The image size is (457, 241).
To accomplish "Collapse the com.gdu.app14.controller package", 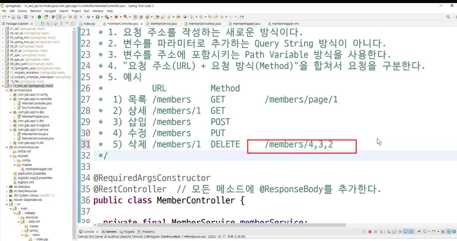I will click(x=11, y=99).
